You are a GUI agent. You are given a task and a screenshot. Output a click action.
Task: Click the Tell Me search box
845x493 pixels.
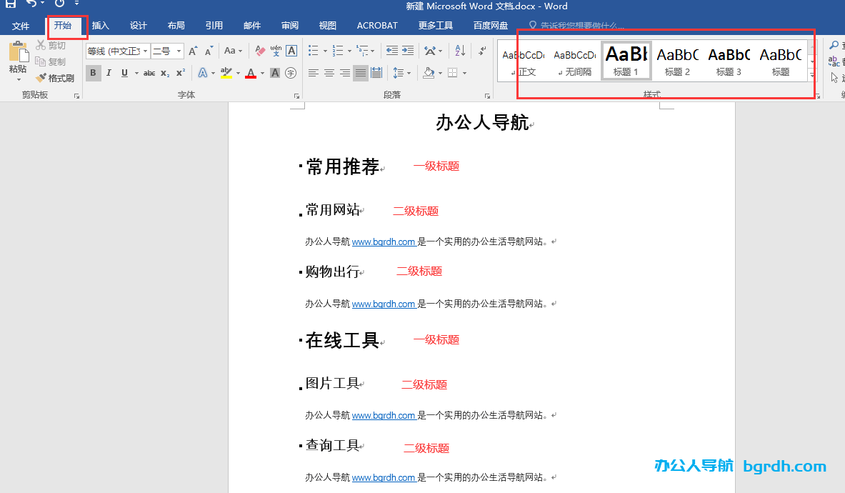(579, 25)
